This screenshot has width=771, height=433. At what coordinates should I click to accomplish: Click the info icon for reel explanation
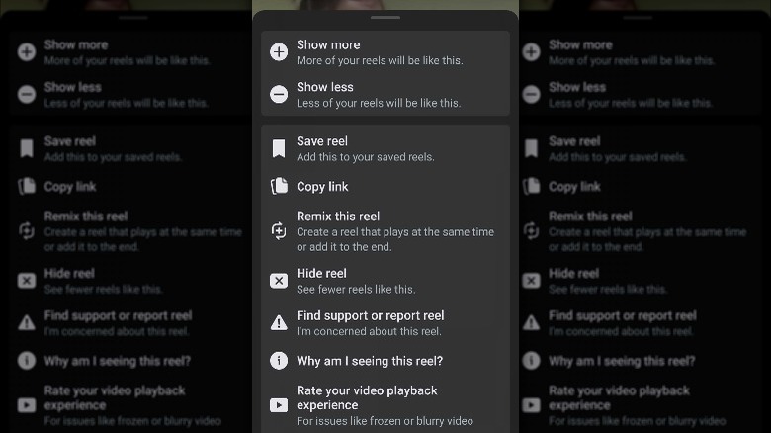[x=279, y=361]
